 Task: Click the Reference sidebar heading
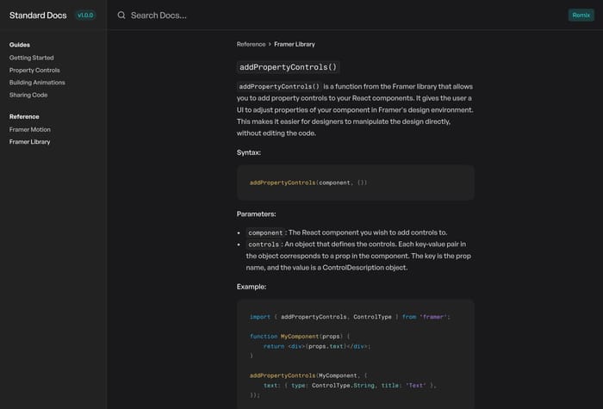coord(24,116)
